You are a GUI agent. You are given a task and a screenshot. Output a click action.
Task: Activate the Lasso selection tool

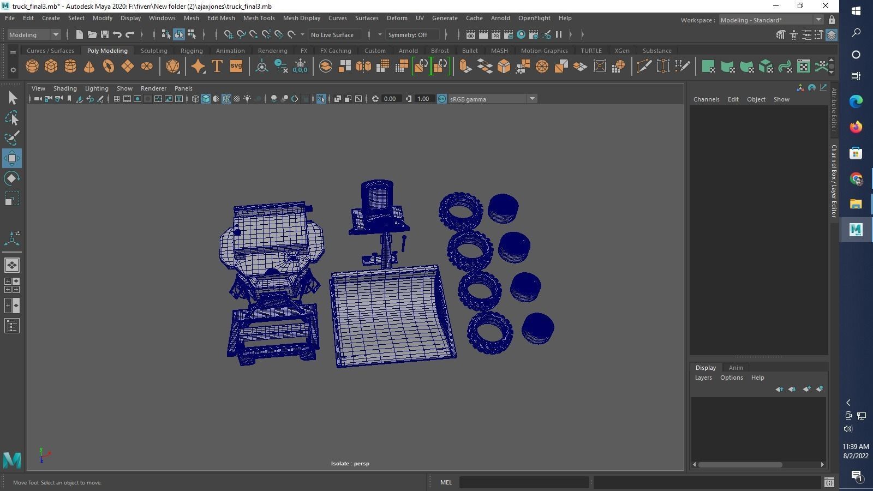click(x=12, y=118)
